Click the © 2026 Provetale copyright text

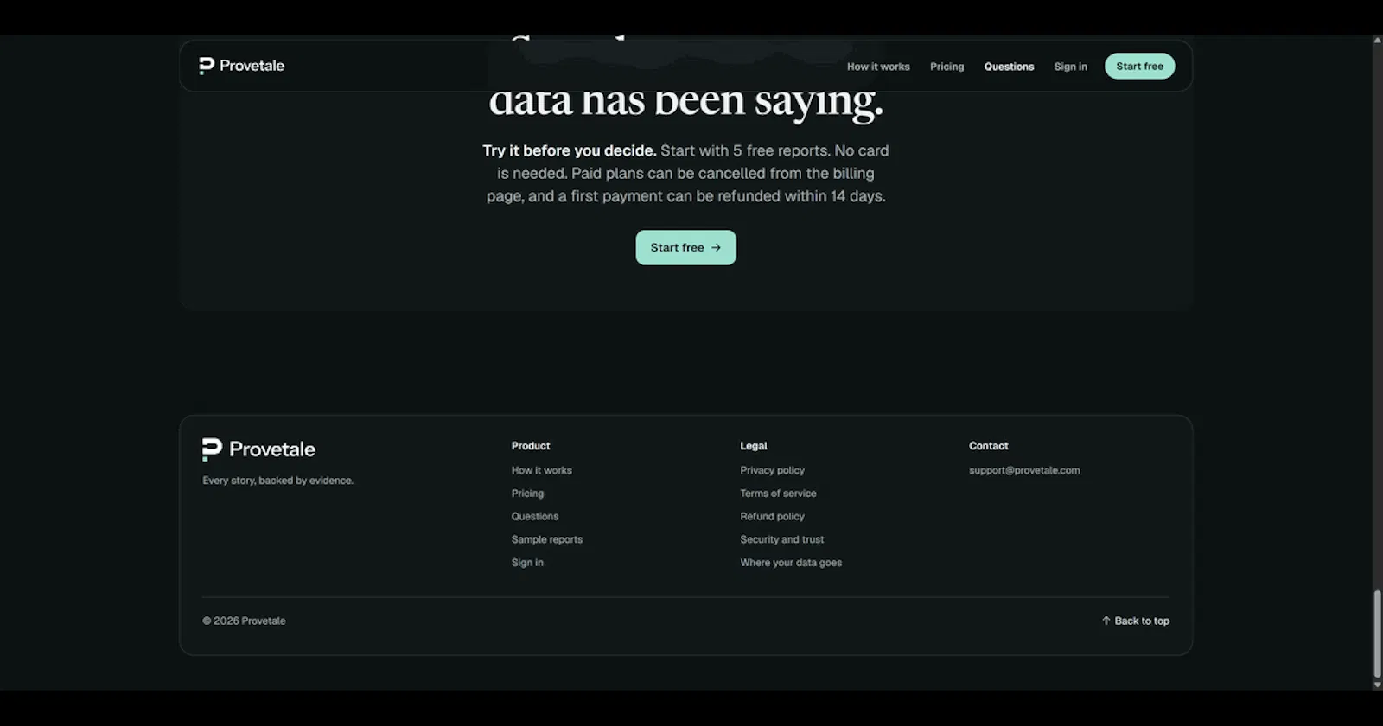[x=244, y=621]
